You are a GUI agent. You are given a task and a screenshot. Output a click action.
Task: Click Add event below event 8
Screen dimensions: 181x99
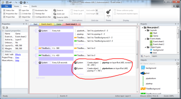[40, 78]
